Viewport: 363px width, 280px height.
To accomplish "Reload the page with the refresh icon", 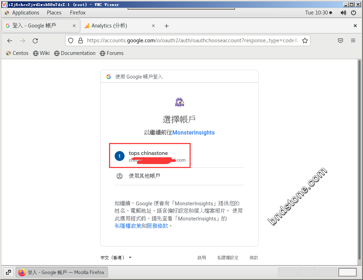I will pyautogui.click(x=35, y=41).
